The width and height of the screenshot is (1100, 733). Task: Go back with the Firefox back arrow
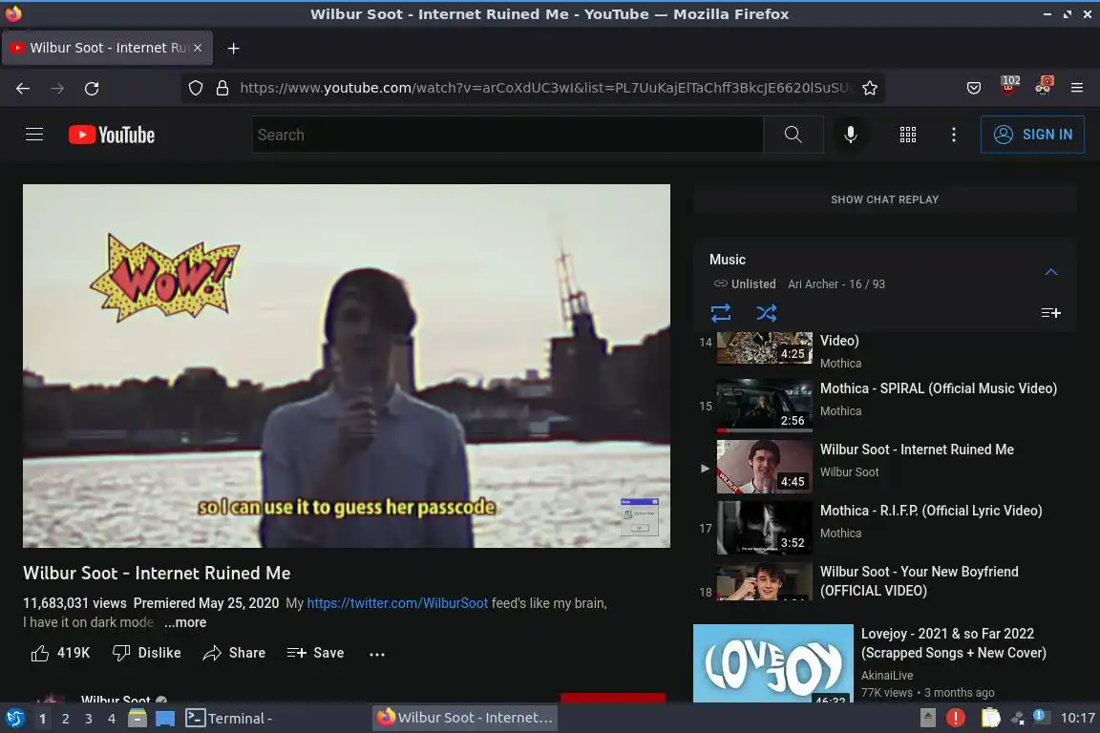[x=23, y=88]
